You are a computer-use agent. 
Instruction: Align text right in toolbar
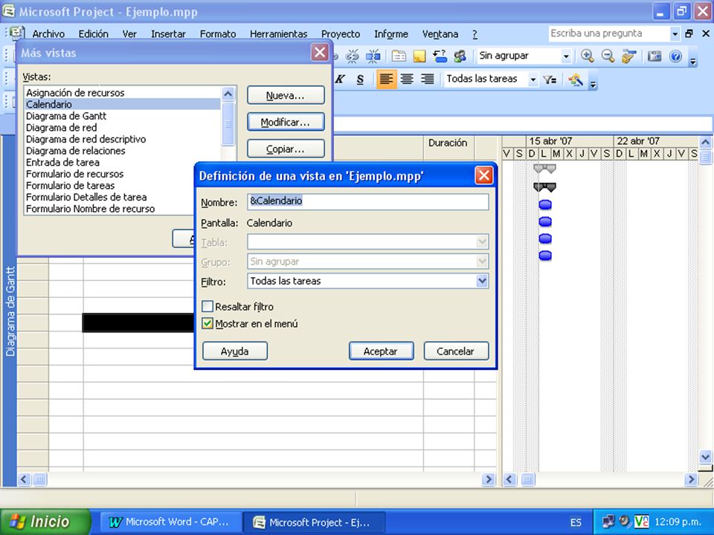pos(427,80)
